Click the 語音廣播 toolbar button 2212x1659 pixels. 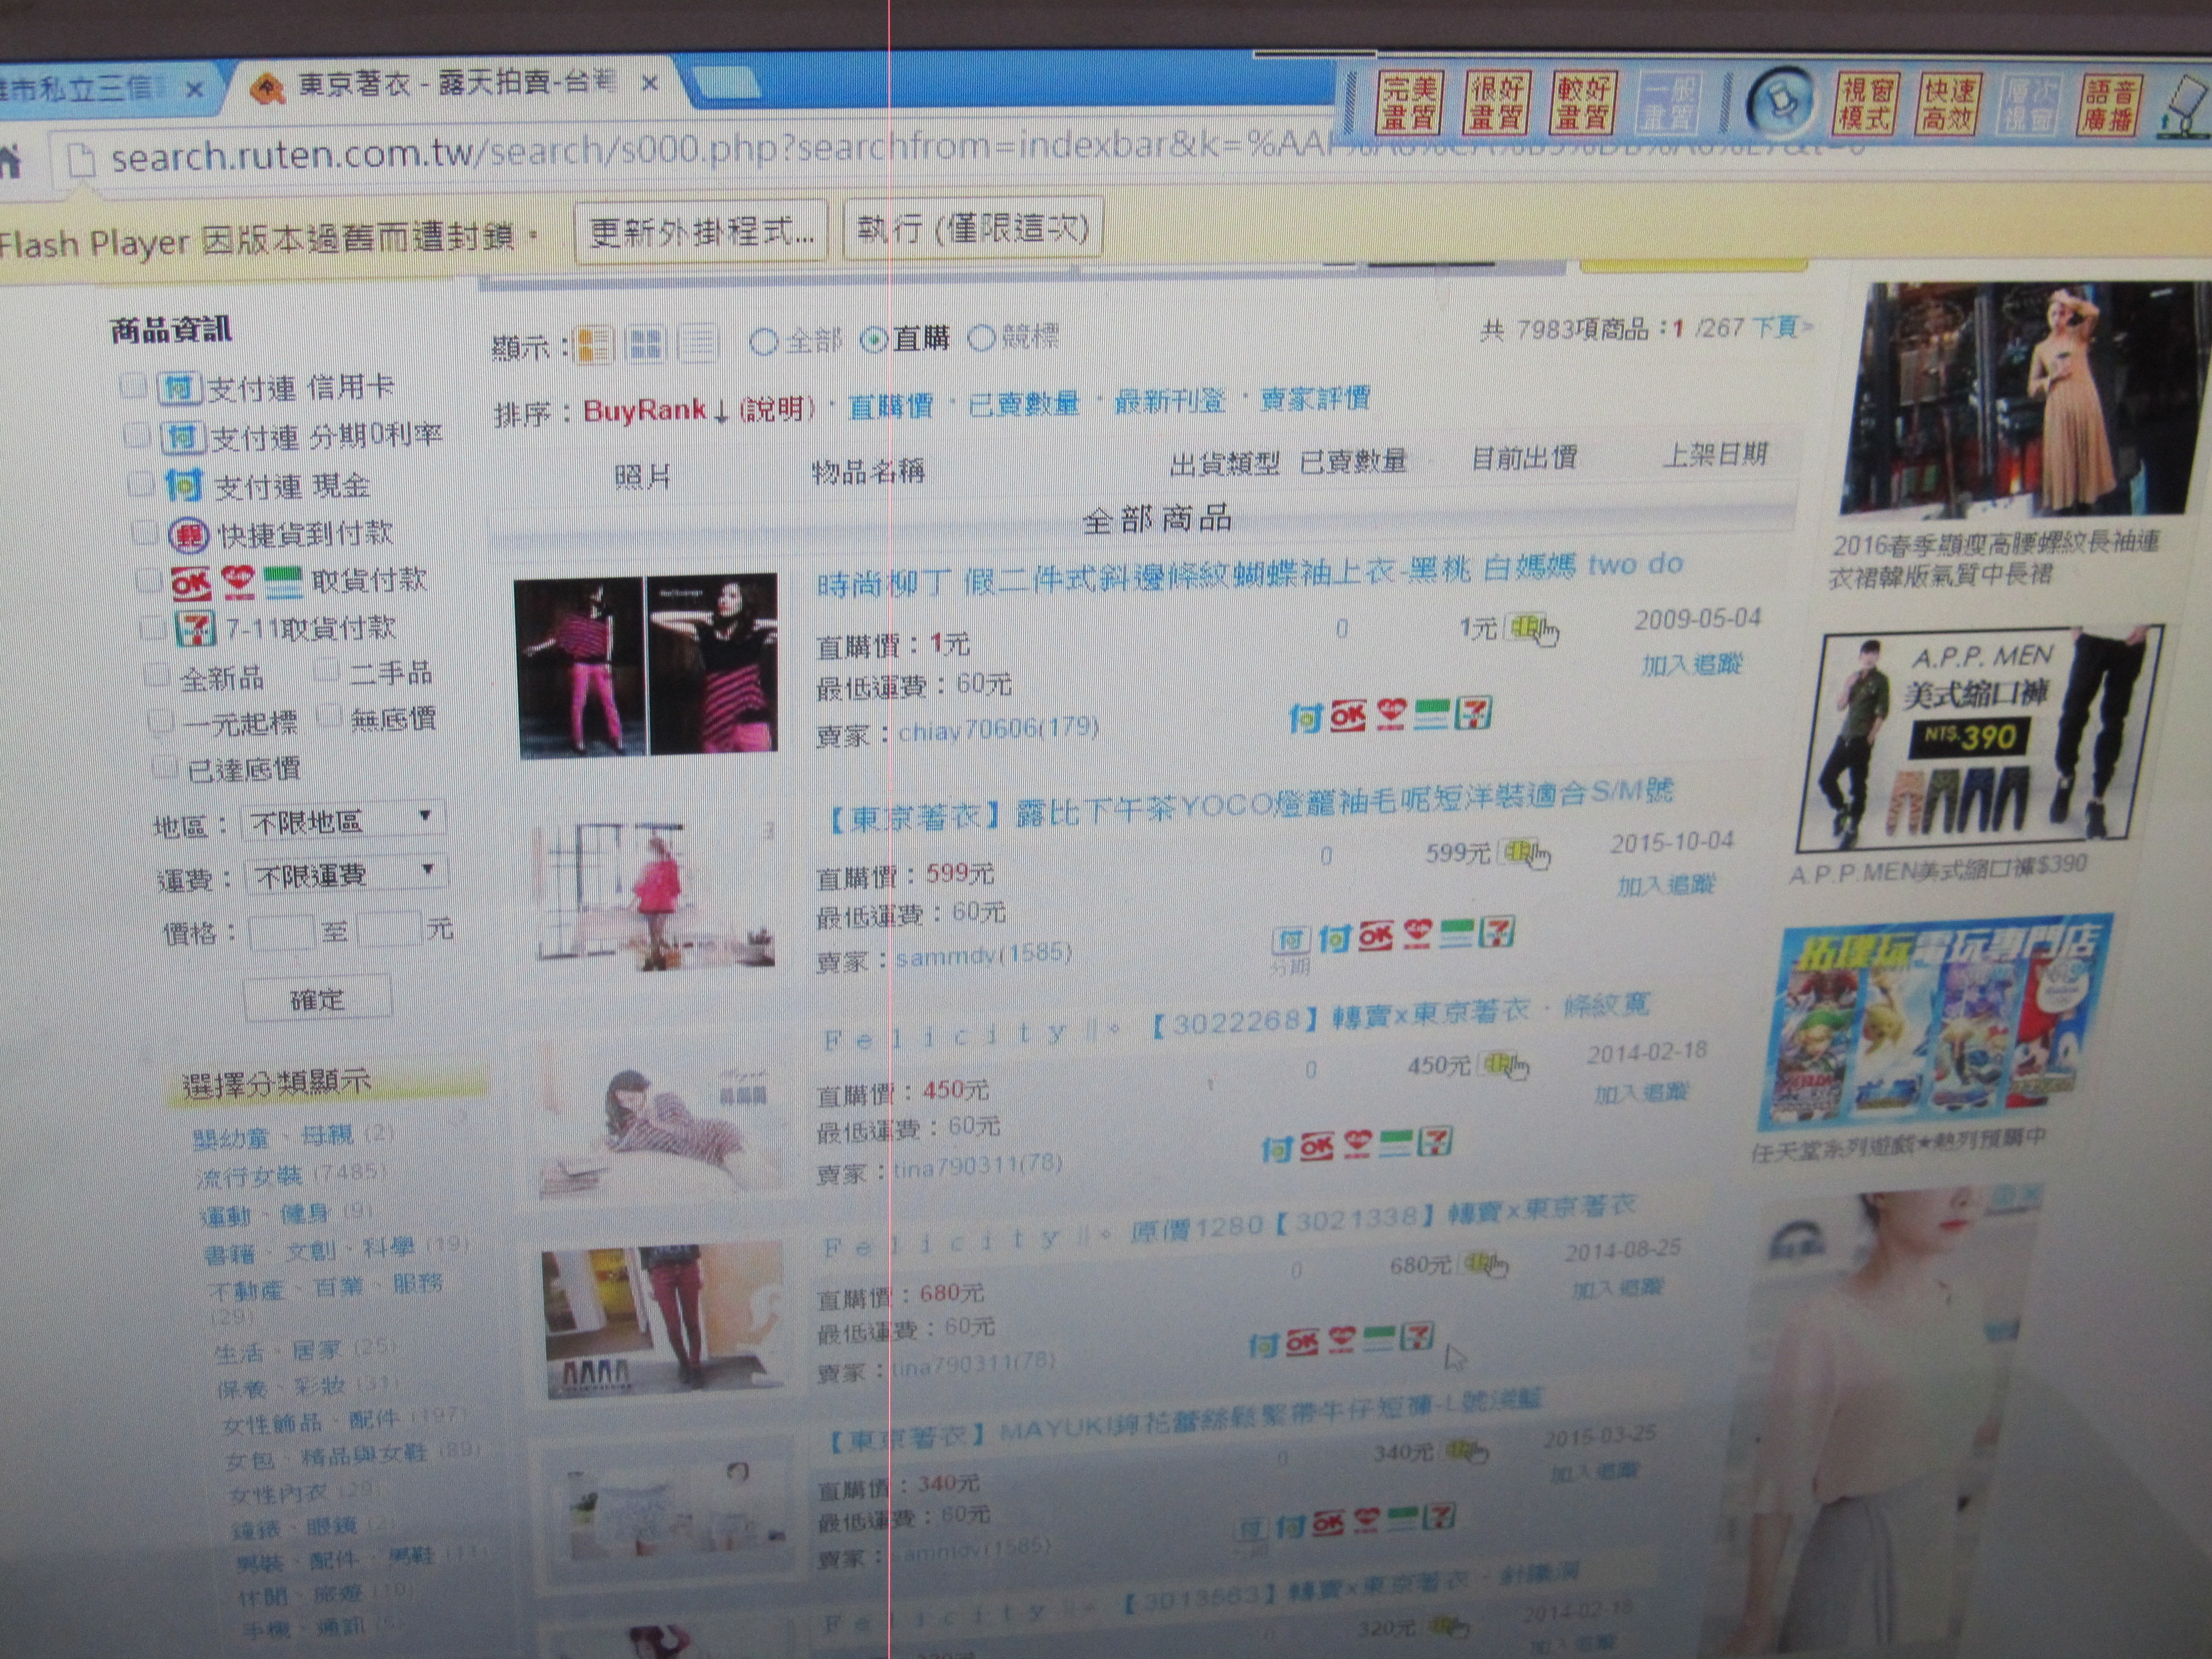coord(2110,105)
